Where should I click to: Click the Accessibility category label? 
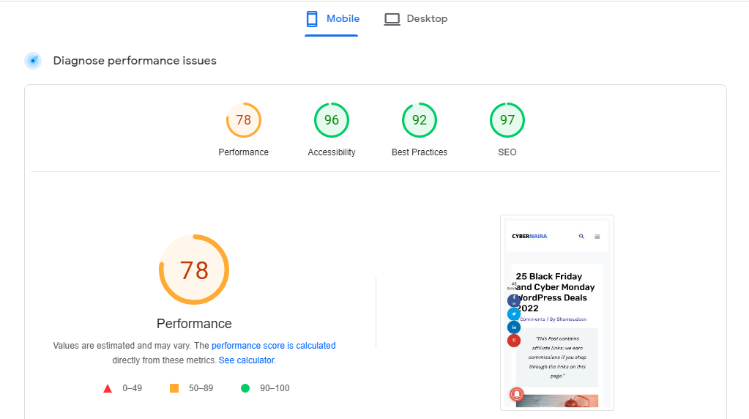point(332,152)
